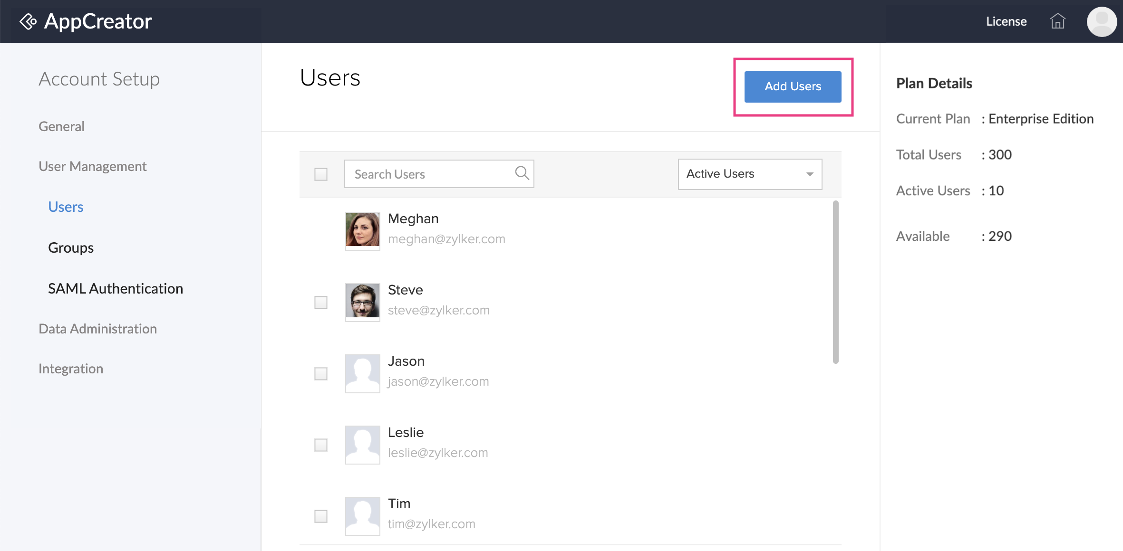Viewport: 1123px width, 551px height.
Task: Click Leslie's placeholder avatar
Action: click(x=362, y=444)
